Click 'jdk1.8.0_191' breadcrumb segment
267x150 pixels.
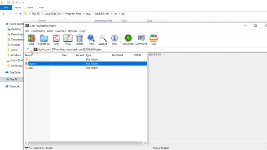tap(102, 14)
